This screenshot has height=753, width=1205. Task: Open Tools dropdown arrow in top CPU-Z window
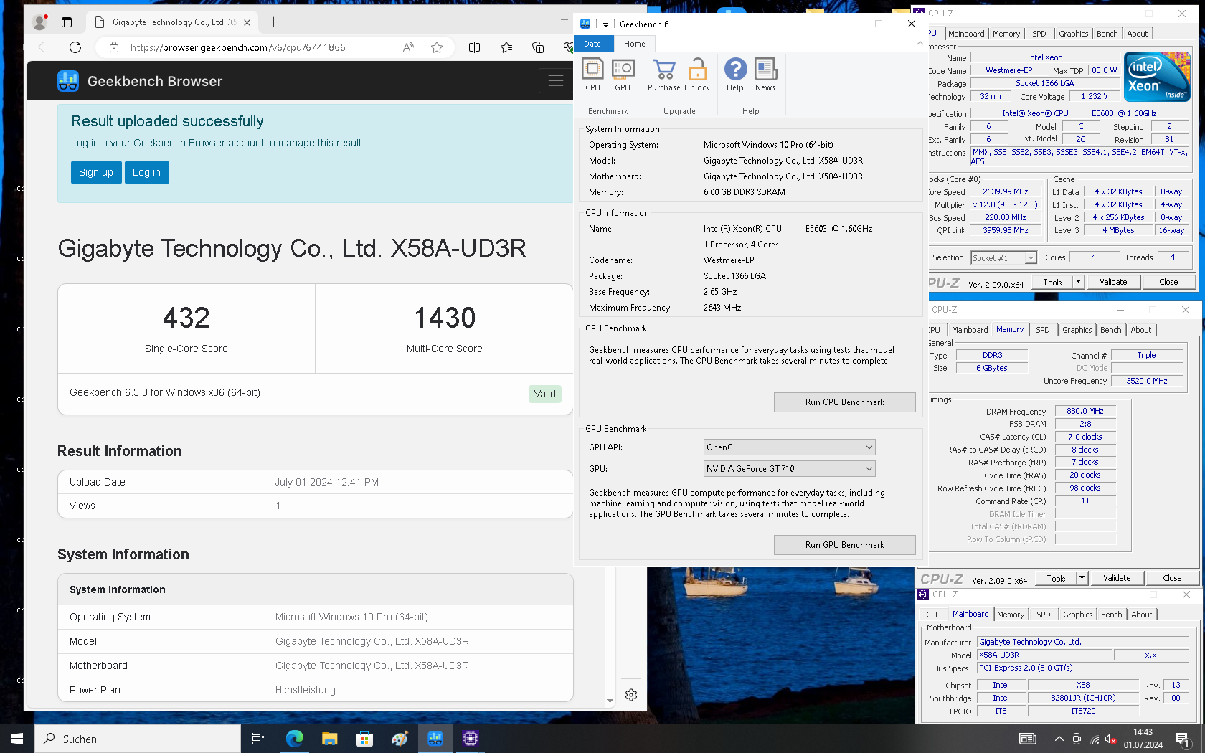point(1078,282)
